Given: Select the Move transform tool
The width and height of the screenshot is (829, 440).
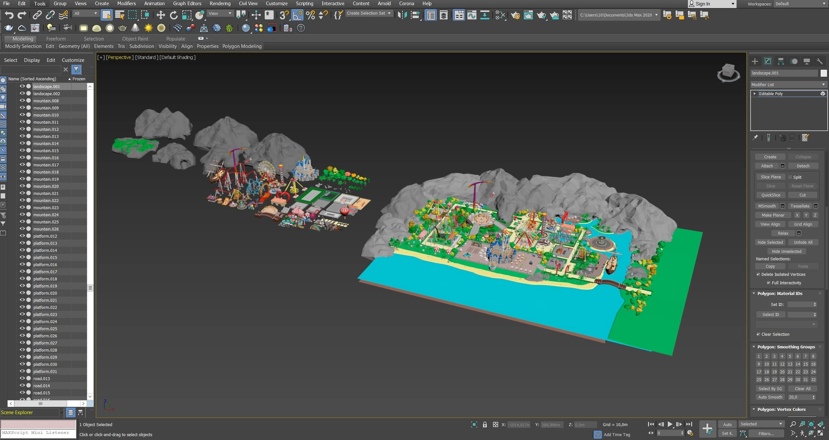Looking at the screenshot, I should 161,15.
